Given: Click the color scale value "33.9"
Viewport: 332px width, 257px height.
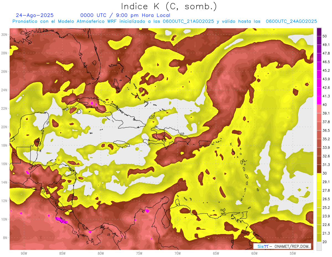Looking at the screenshot, I should pyautogui.click(x=326, y=147).
